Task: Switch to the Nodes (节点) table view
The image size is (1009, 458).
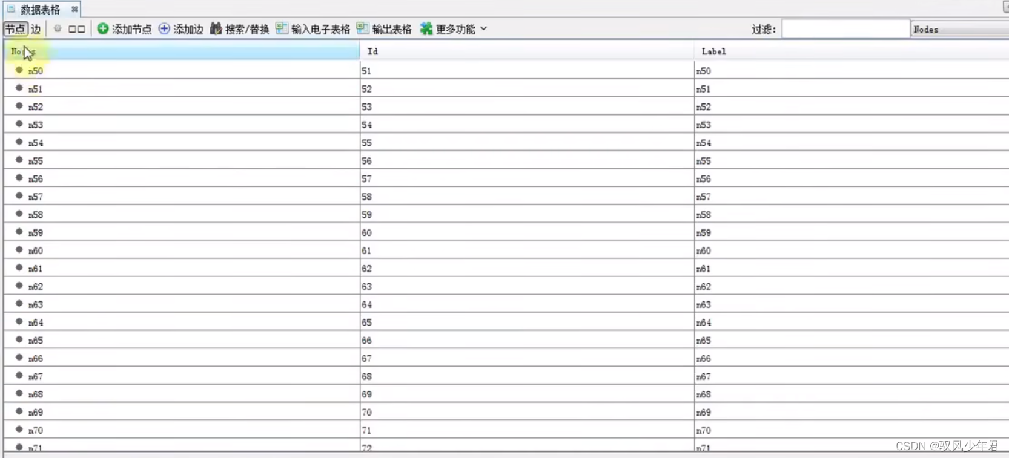Action: [x=15, y=29]
